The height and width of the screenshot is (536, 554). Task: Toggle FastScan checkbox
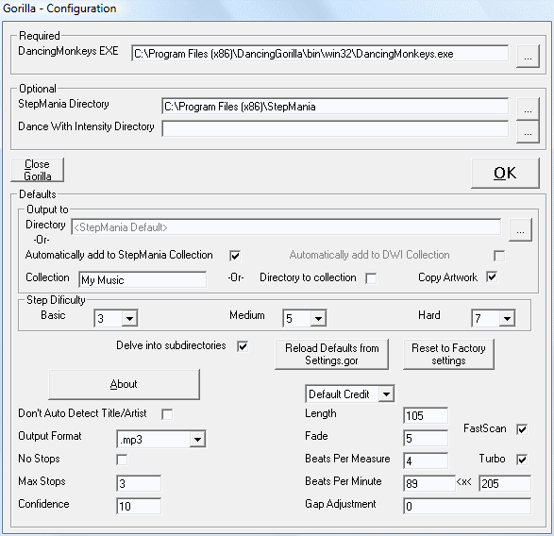pos(522,429)
